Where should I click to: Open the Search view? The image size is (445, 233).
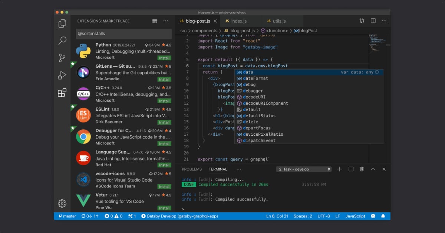pos(62,41)
